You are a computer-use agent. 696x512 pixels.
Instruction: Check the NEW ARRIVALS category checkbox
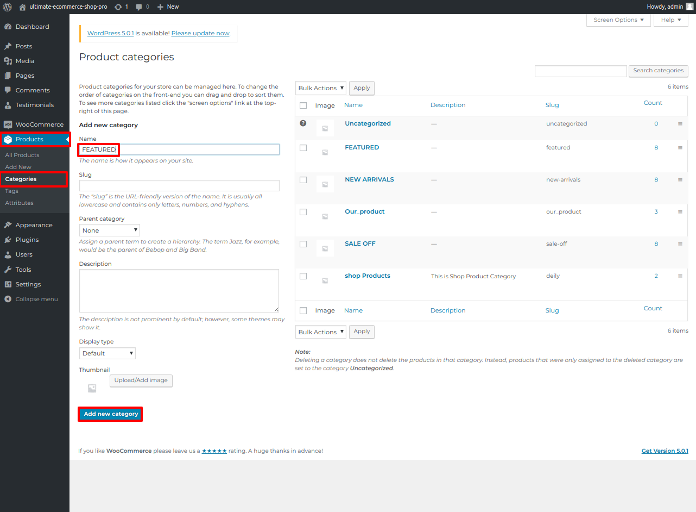click(x=303, y=180)
